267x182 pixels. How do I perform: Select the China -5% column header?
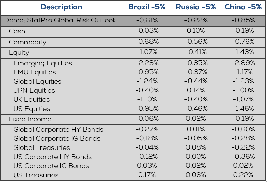click(243, 7)
